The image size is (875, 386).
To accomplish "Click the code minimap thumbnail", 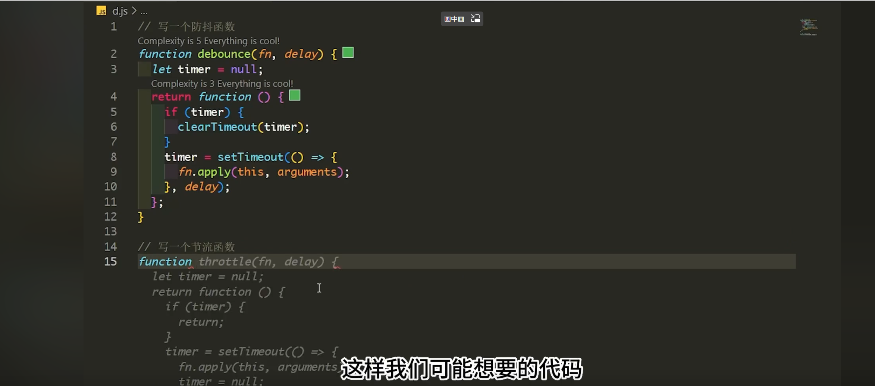I will pyautogui.click(x=809, y=27).
